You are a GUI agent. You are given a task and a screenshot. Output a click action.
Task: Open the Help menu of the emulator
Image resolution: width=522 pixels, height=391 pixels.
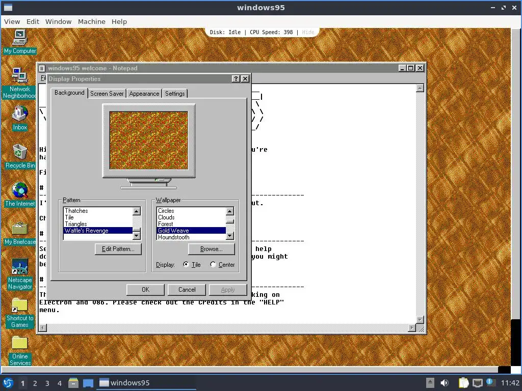tap(119, 21)
